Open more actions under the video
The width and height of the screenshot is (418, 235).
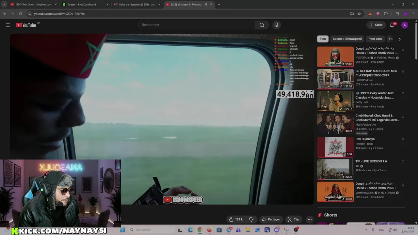coord(310,219)
